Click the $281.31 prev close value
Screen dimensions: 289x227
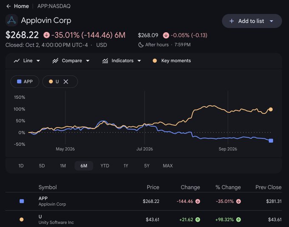point(274,201)
